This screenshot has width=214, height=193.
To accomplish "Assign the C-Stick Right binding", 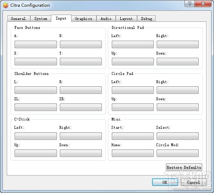I will coord(81,136).
